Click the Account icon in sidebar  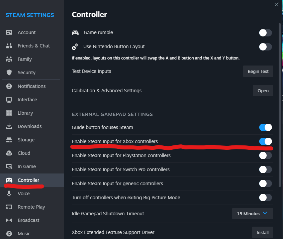pyautogui.click(x=9, y=32)
